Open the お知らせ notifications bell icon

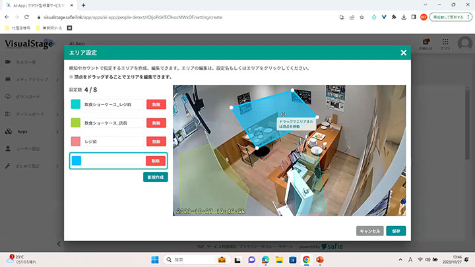coord(426,42)
